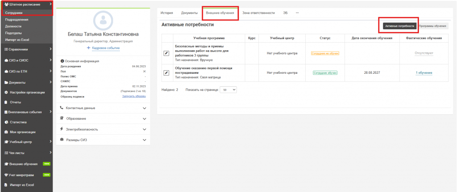Expand the Справочники menu arrow

coord(51,49)
